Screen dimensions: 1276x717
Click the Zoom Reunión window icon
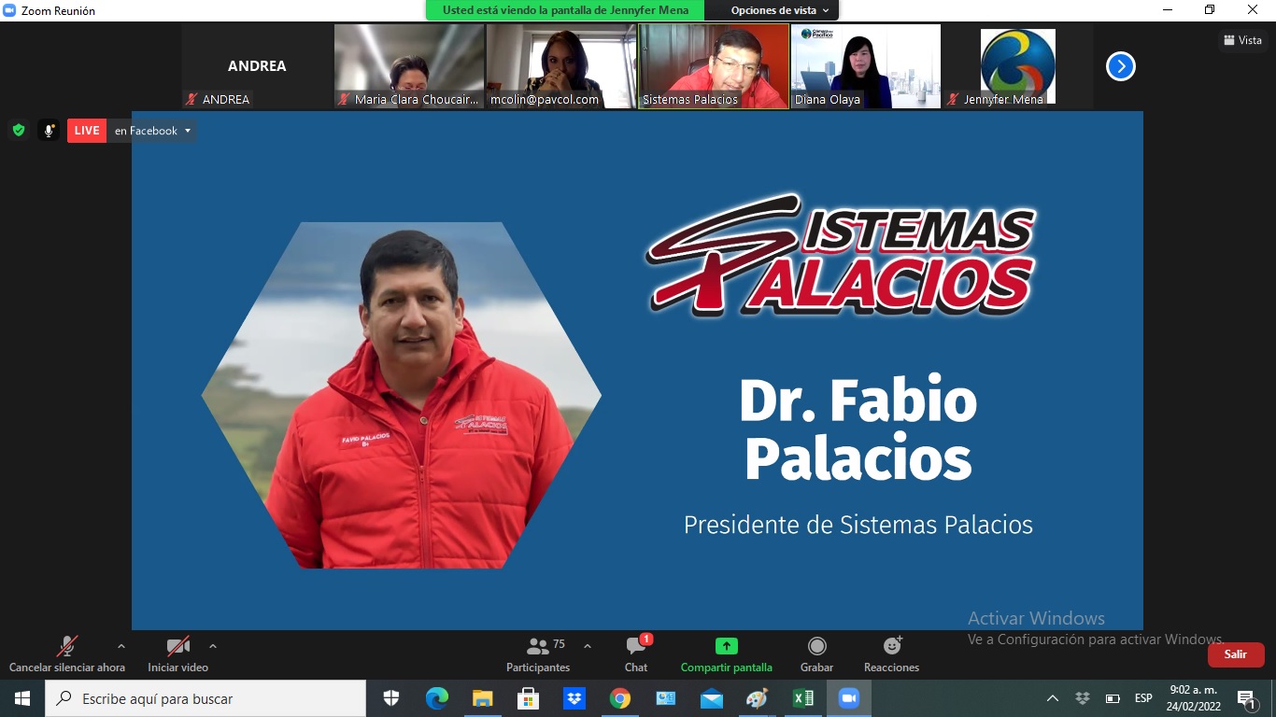pos(10,10)
